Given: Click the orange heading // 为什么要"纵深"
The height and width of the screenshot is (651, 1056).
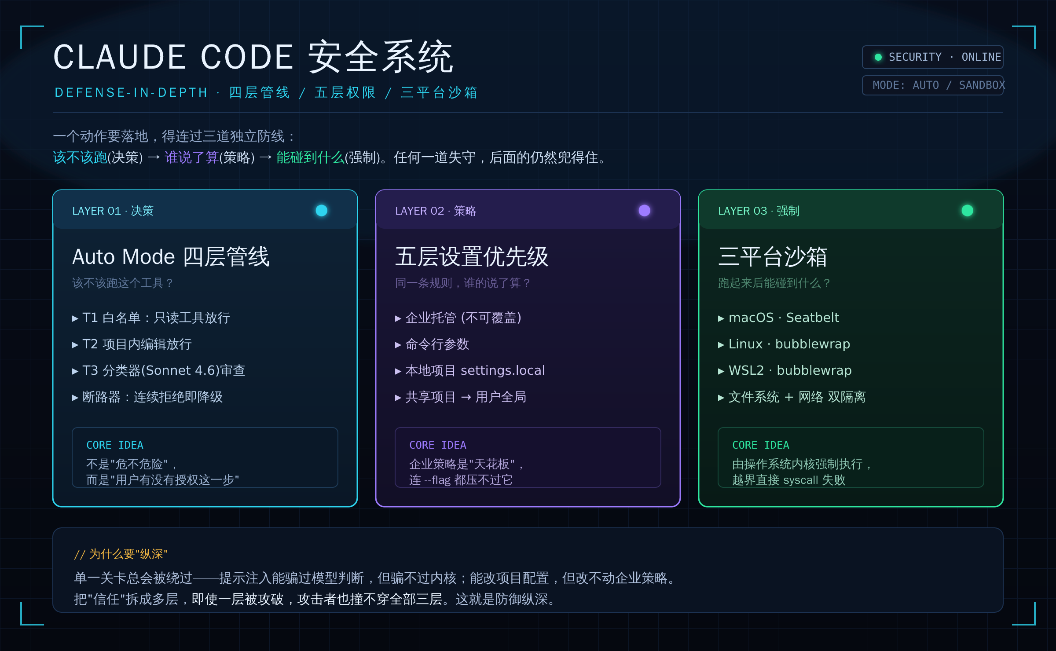Looking at the screenshot, I should click(x=121, y=554).
